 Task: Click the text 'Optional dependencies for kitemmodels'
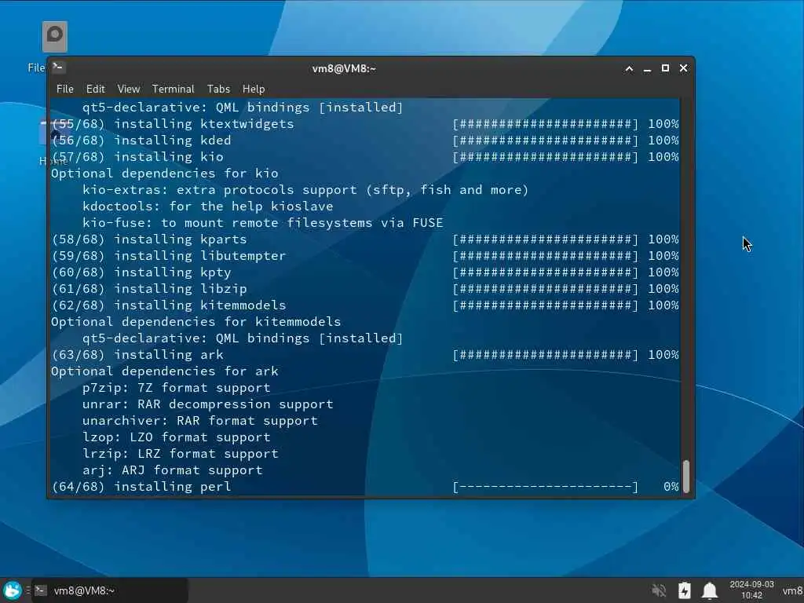click(196, 321)
